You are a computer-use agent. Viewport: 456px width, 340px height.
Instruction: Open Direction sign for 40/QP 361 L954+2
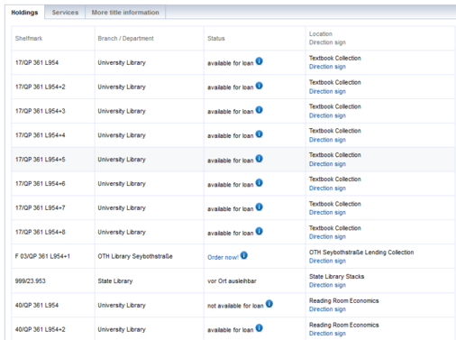[327, 334]
